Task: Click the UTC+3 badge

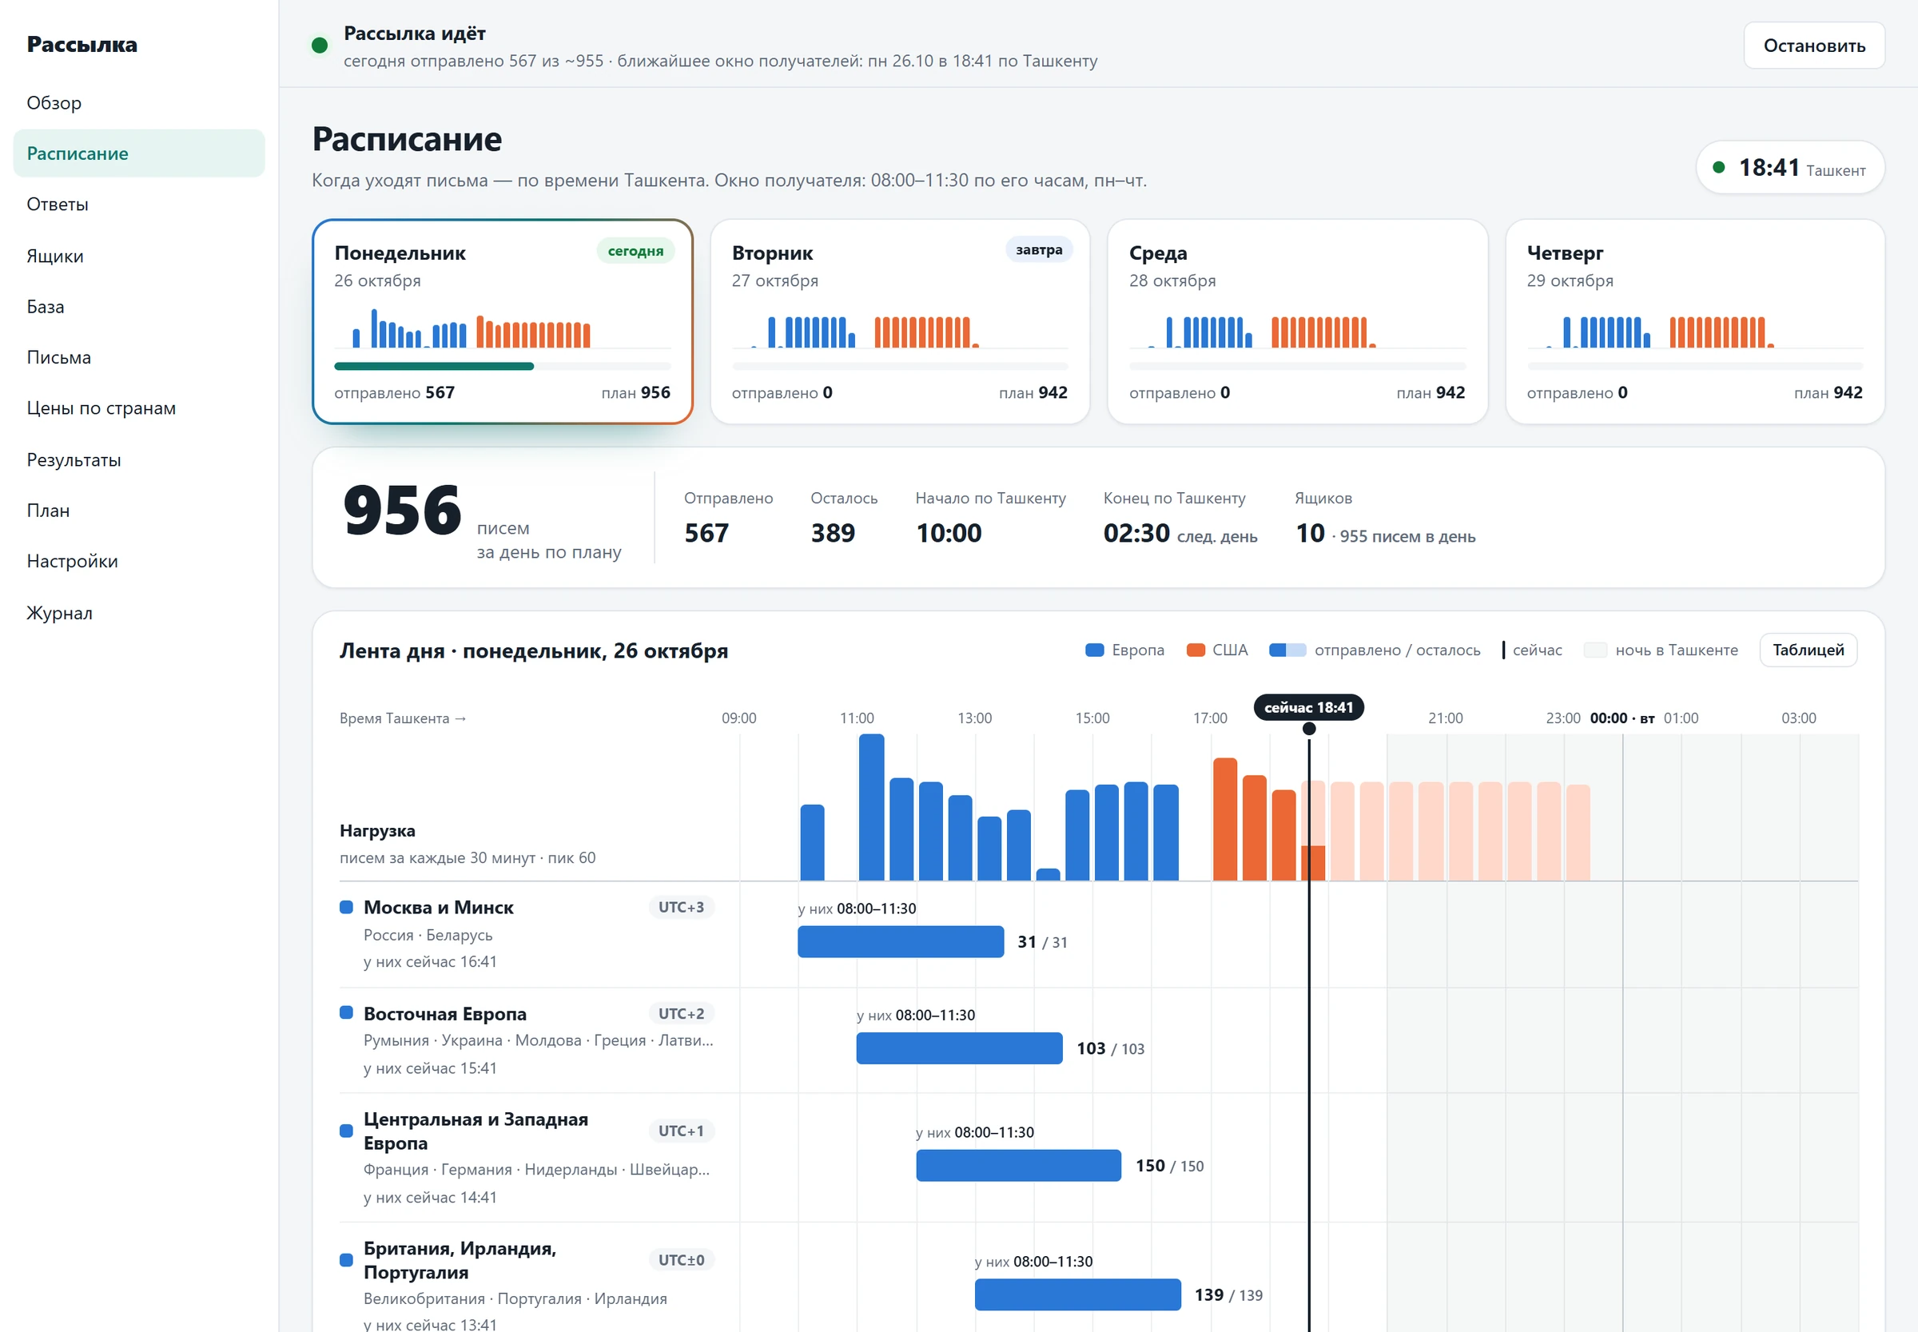Action: pos(681,908)
